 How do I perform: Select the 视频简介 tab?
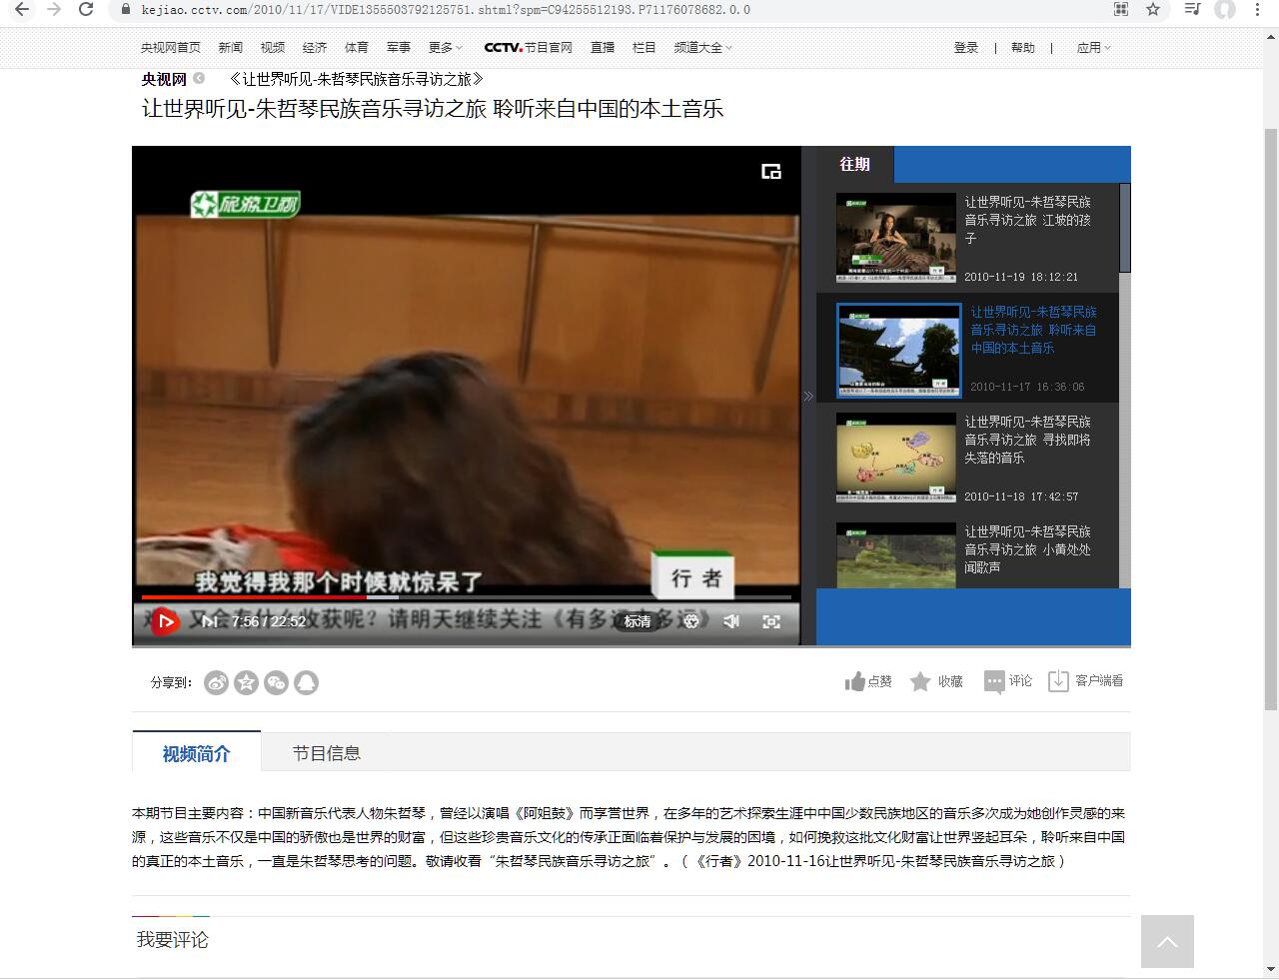(x=196, y=753)
